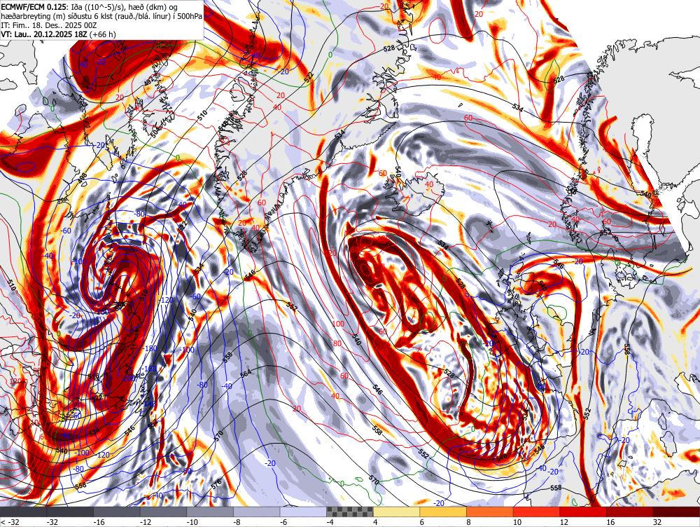This screenshot has height=527, width=700.
Task: Click the '-4' legend label
Action: pos(330,521)
